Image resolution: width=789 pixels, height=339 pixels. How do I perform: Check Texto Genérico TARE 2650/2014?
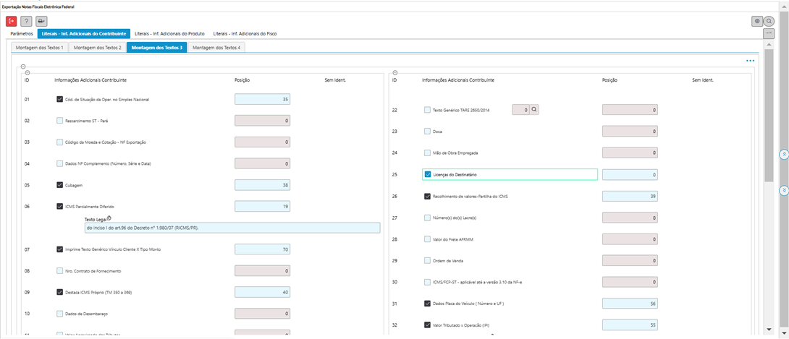point(427,109)
